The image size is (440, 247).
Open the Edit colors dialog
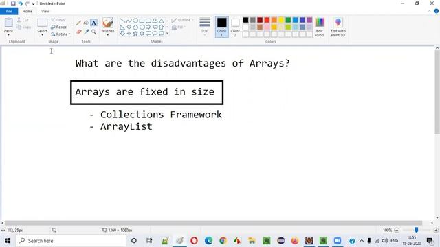(320, 27)
